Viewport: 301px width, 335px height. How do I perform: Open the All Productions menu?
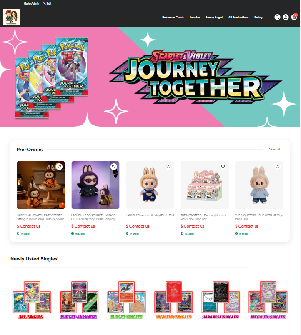(238, 17)
